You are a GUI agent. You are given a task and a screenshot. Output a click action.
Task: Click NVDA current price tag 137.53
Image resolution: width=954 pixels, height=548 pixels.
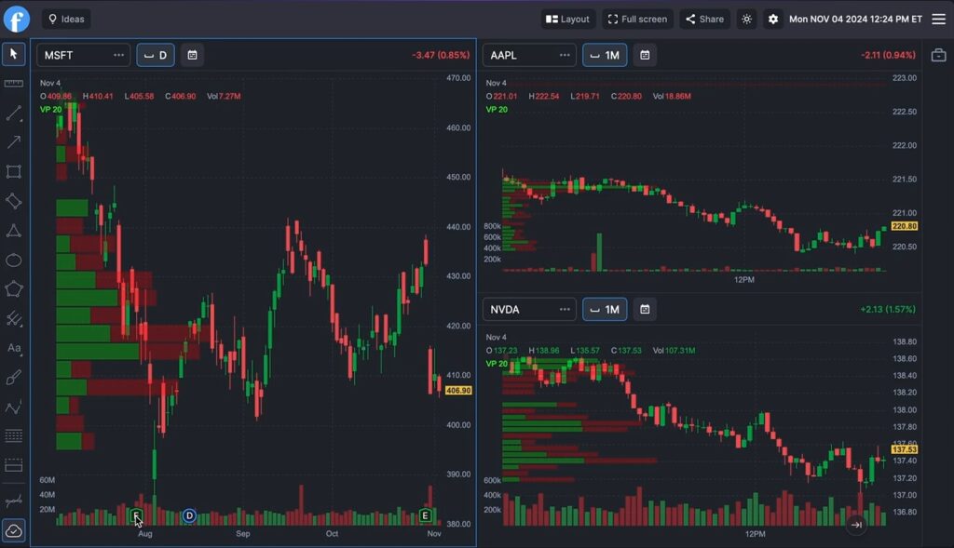tap(904, 449)
